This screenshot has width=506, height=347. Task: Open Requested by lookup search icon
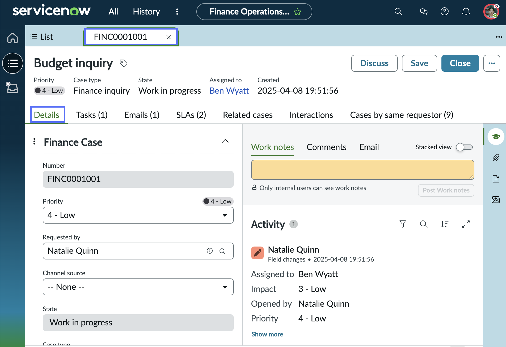pos(222,251)
